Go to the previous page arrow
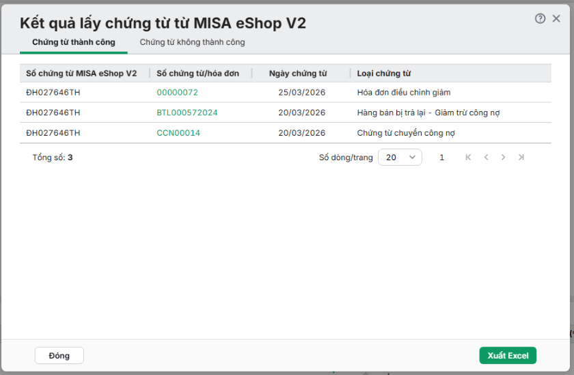The image size is (574, 375). click(x=486, y=157)
